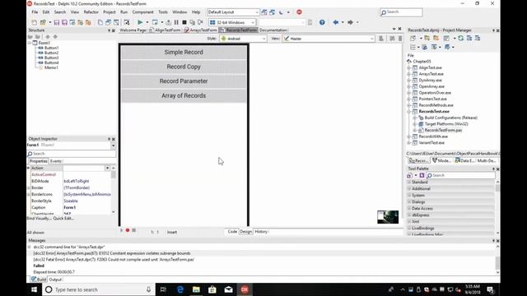Image resolution: width=527 pixels, height=296 pixels.
Task: Click the Microsoft Edge icon on taskbar
Action: coord(180,289)
